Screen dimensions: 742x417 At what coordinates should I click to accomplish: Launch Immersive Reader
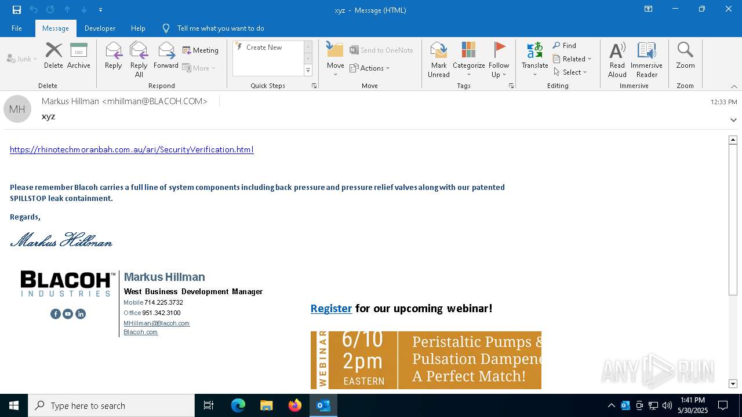tap(646, 59)
